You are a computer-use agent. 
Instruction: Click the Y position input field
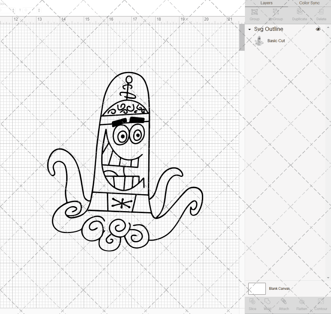click(x=30, y=10)
